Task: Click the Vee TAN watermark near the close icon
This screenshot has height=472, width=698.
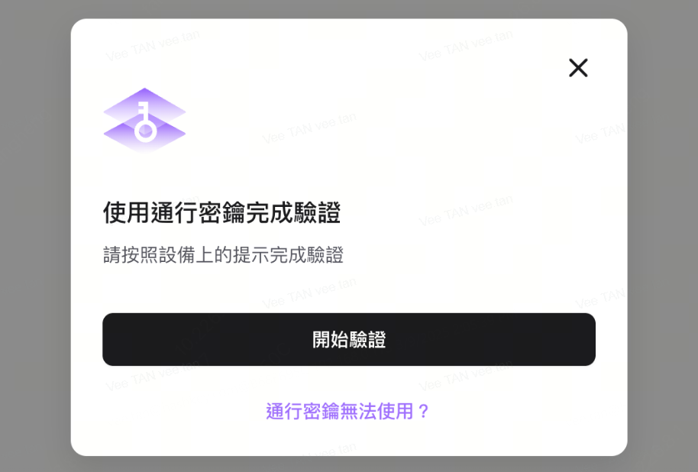Action: (x=466, y=45)
